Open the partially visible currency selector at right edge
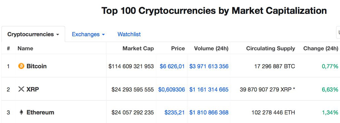The width and height of the screenshot is (340, 123). tap(338, 32)
